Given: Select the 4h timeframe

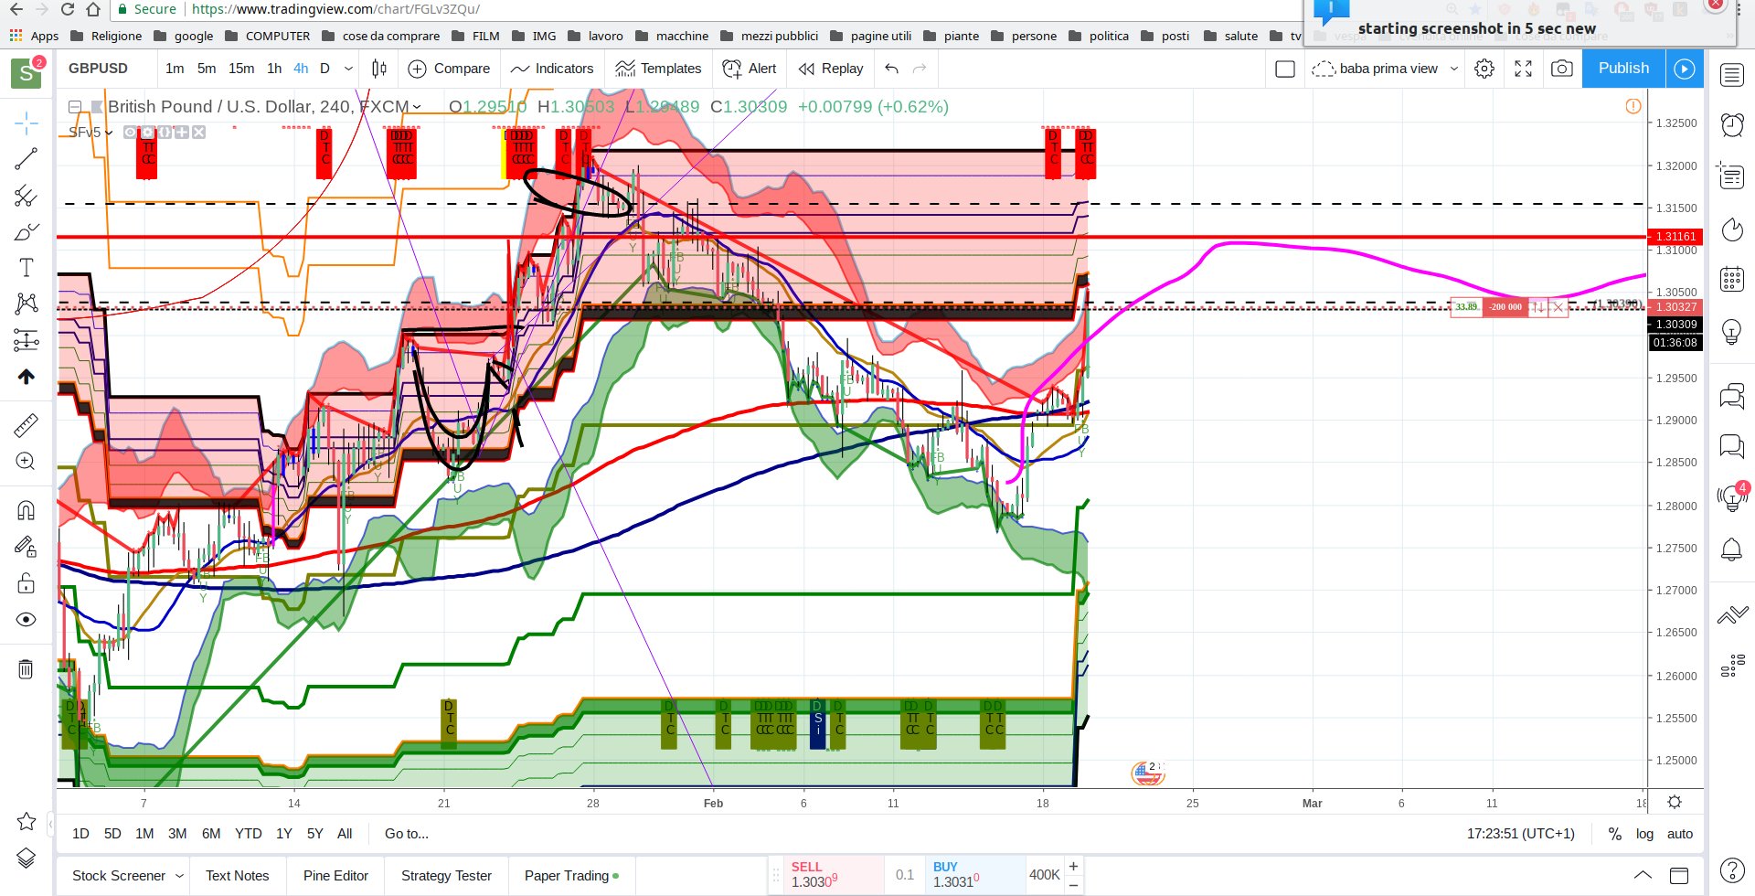Looking at the screenshot, I should (301, 69).
